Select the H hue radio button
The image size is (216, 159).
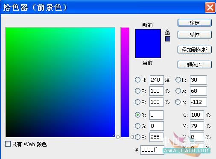pos(137,80)
